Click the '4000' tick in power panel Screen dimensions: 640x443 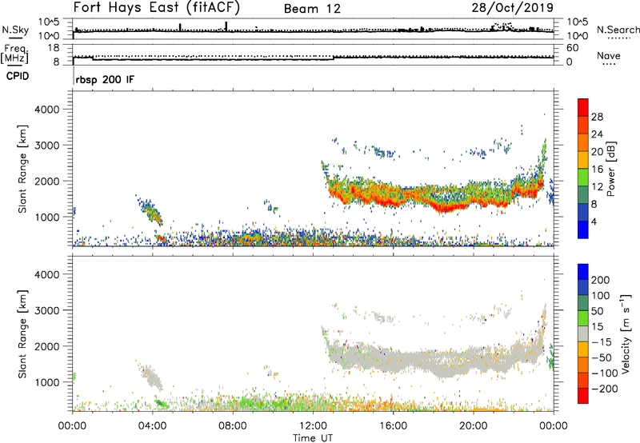pyautogui.click(x=47, y=110)
